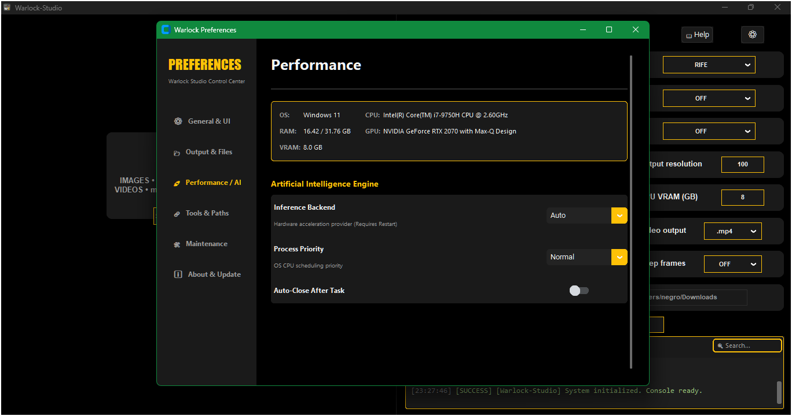Enable the Auto-Close After Task switch
This screenshot has width=792, height=416.
click(x=579, y=291)
